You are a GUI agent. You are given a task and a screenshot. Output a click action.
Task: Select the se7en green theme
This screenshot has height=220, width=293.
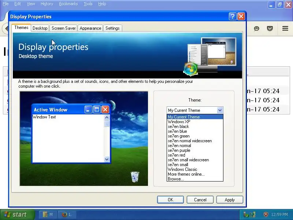pos(195,136)
